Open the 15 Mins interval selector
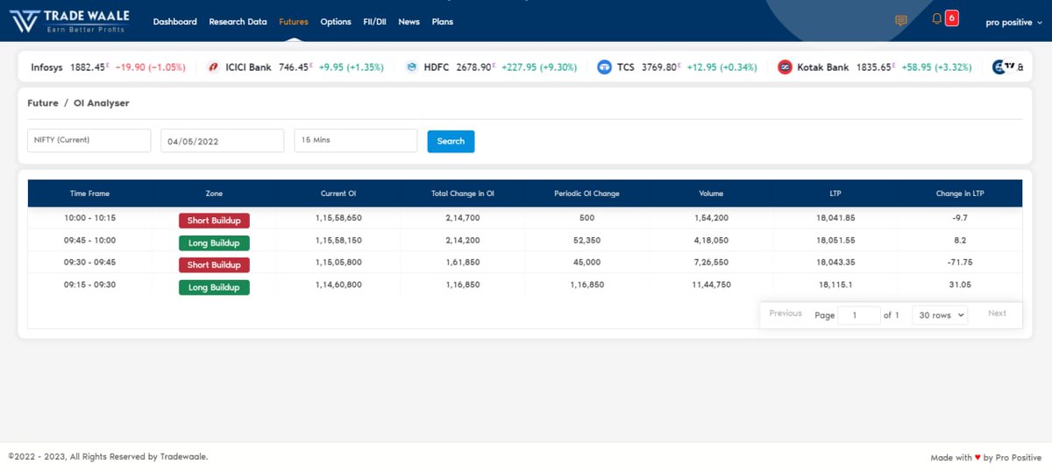Viewport: 1052px width, 471px height. click(355, 140)
